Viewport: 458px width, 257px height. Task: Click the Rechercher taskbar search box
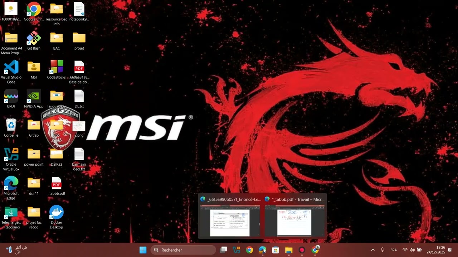click(183, 250)
